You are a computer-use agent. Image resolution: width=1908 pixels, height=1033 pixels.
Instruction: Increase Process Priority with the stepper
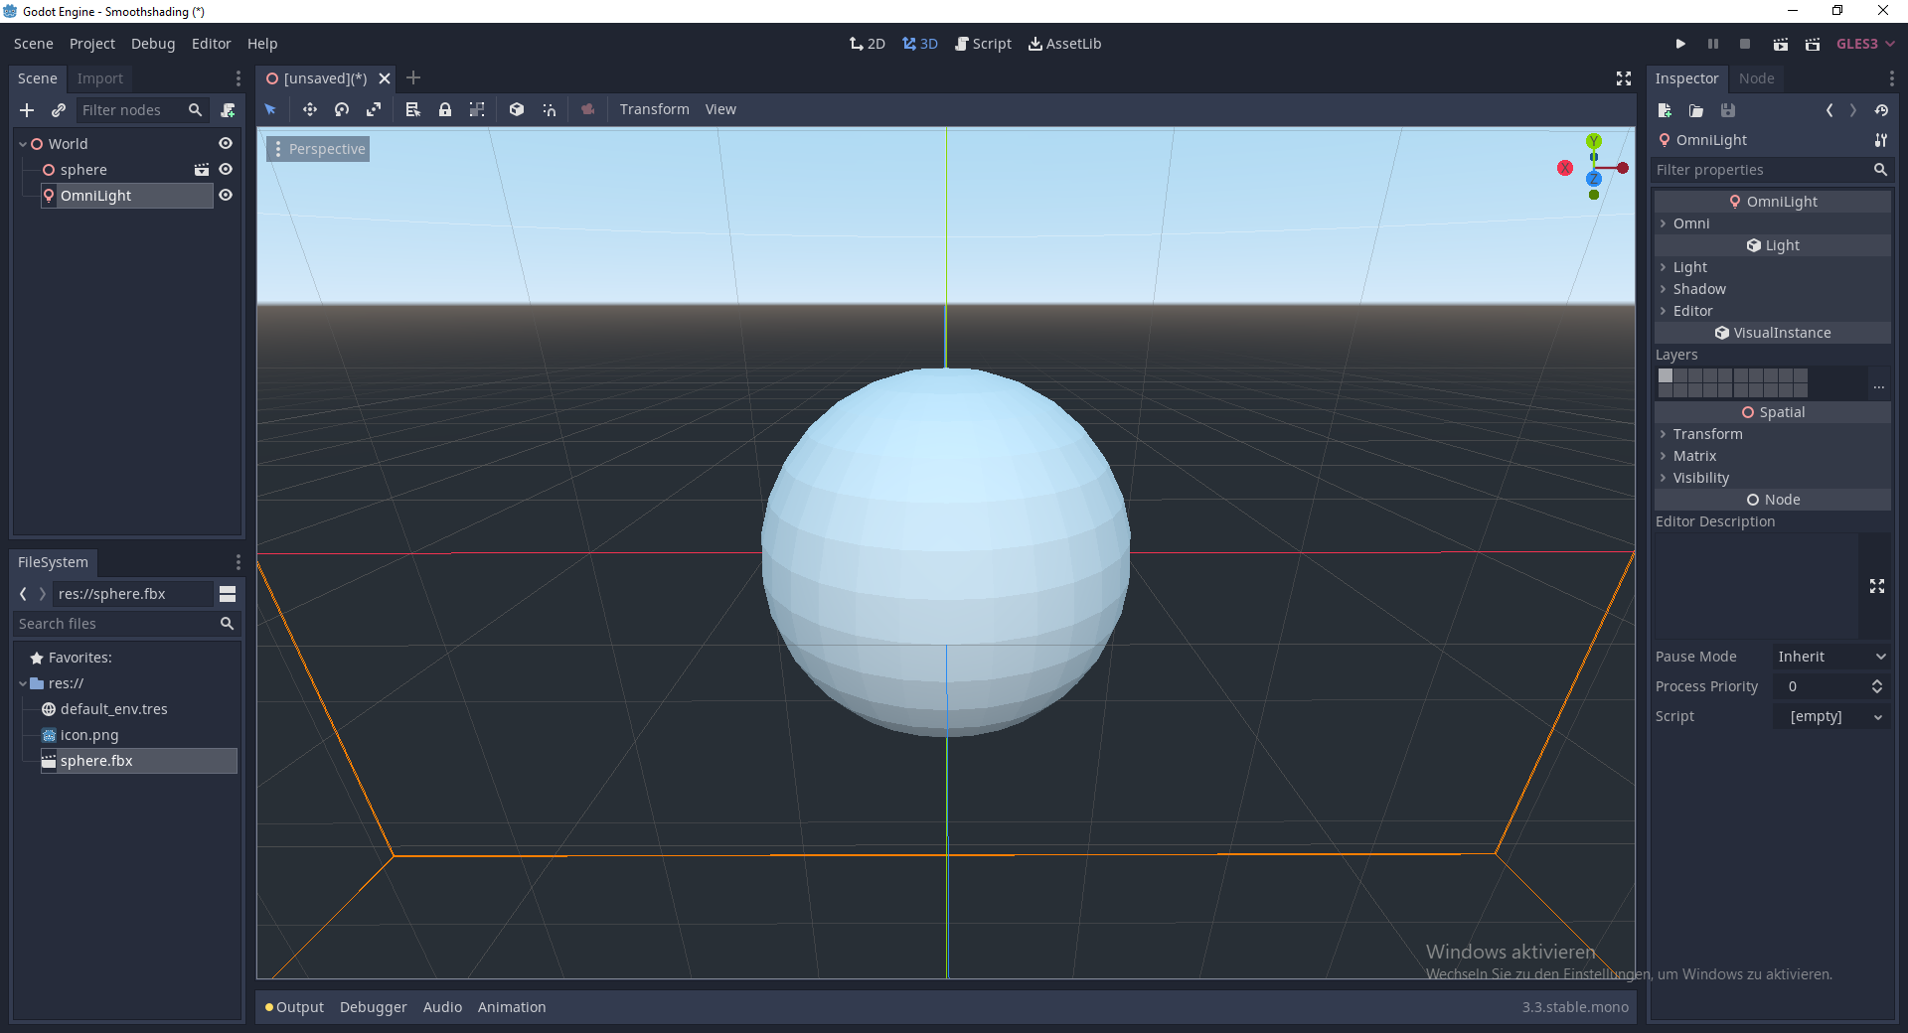[x=1876, y=680]
